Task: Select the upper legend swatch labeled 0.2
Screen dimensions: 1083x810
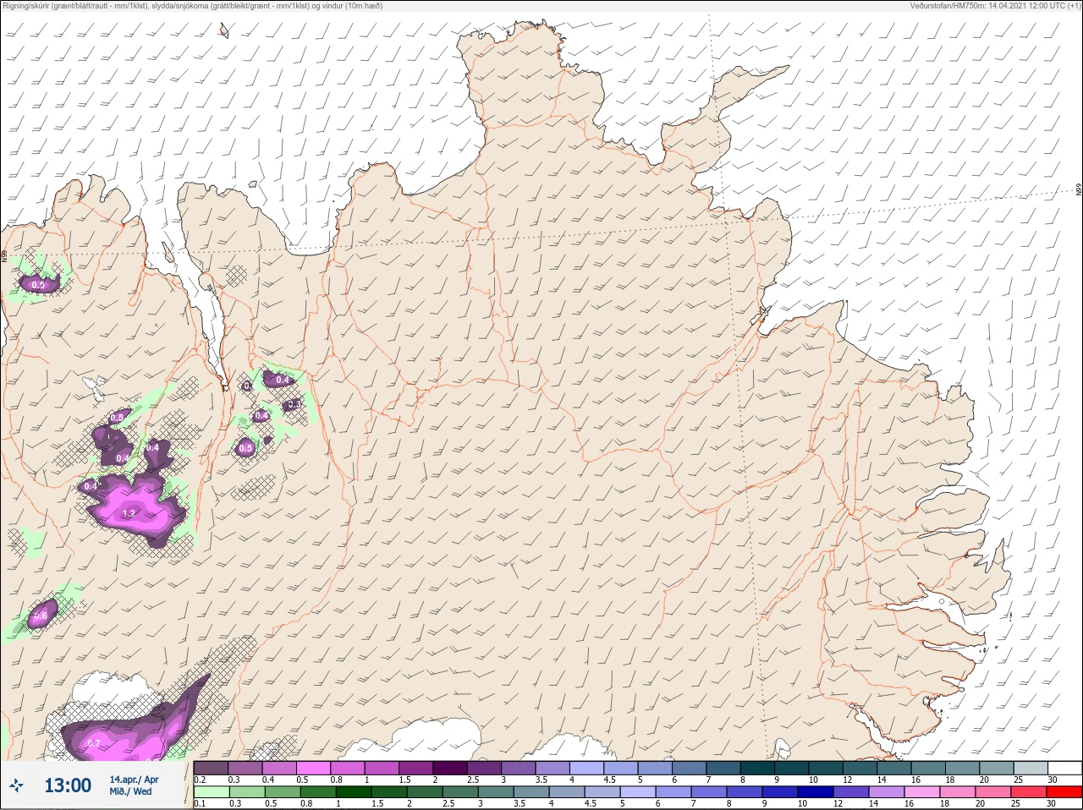Action: (x=211, y=768)
